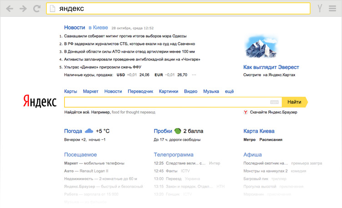Open news about Ультрас Динамо and ФФУ
This screenshot has width=342, height=208.
102,67
